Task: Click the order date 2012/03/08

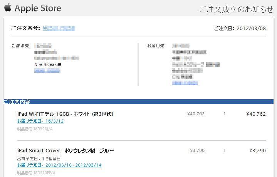Action: point(251,29)
